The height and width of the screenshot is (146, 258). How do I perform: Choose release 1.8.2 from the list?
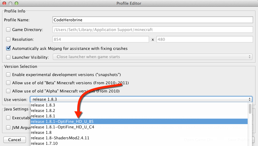pyautogui.click(x=139, y=111)
